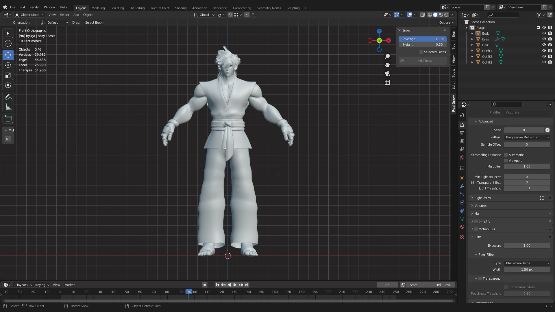This screenshot has width=555, height=312.
Task: Click the zoom view magnifier icon
Action: coord(387,56)
